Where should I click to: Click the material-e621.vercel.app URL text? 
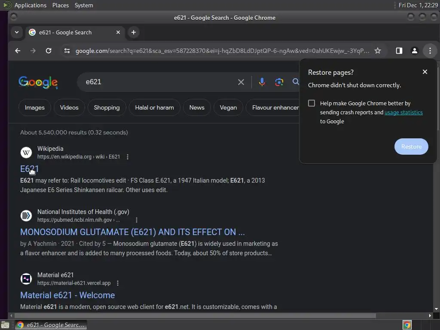(74, 283)
